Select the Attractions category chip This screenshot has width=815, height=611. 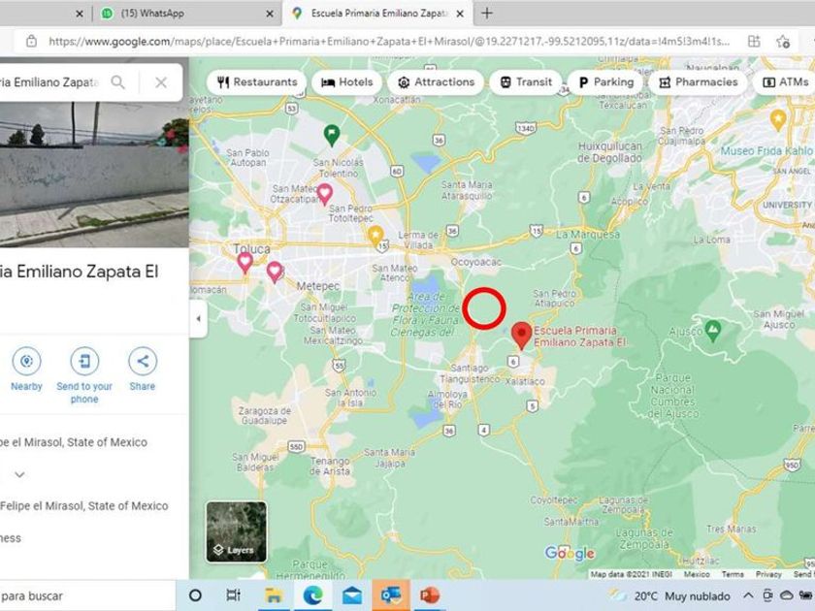(436, 82)
